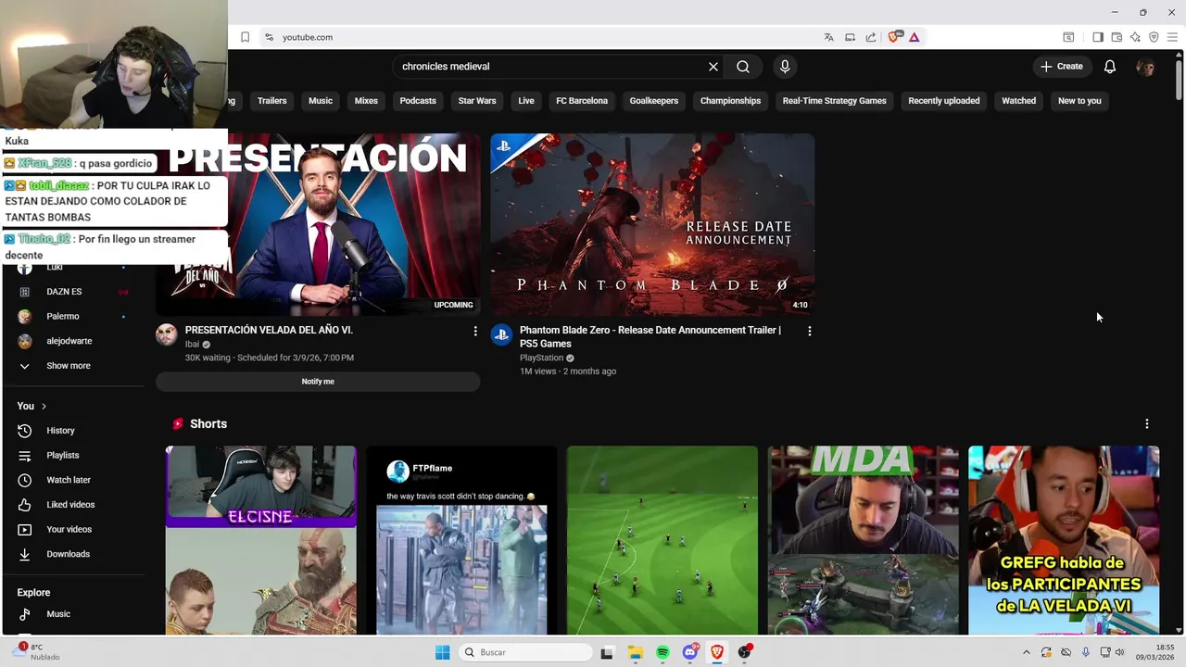Image resolution: width=1186 pixels, height=667 pixels.
Task: Toggle the Brave sidebar panel
Action: 1097,37
